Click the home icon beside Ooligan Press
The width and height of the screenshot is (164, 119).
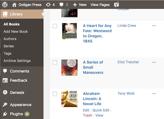tap(14, 5)
